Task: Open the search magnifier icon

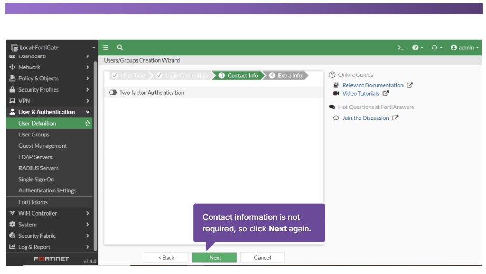Action: pyautogui.click(x=120, y=47)
